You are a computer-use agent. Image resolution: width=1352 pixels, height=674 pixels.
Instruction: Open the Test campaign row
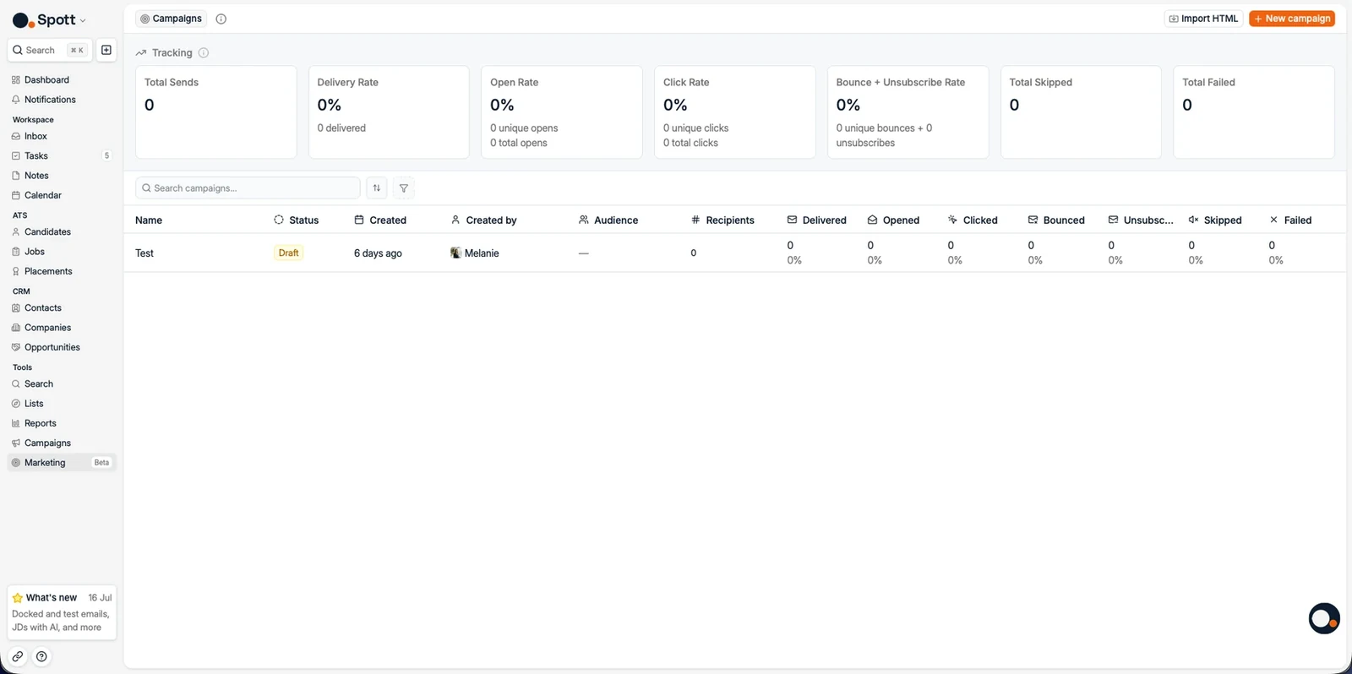click(x=734, y=253)
